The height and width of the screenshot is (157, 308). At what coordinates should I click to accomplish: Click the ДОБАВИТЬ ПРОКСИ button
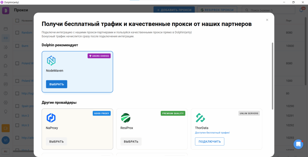pyautogui.click(x=174, y=10)
